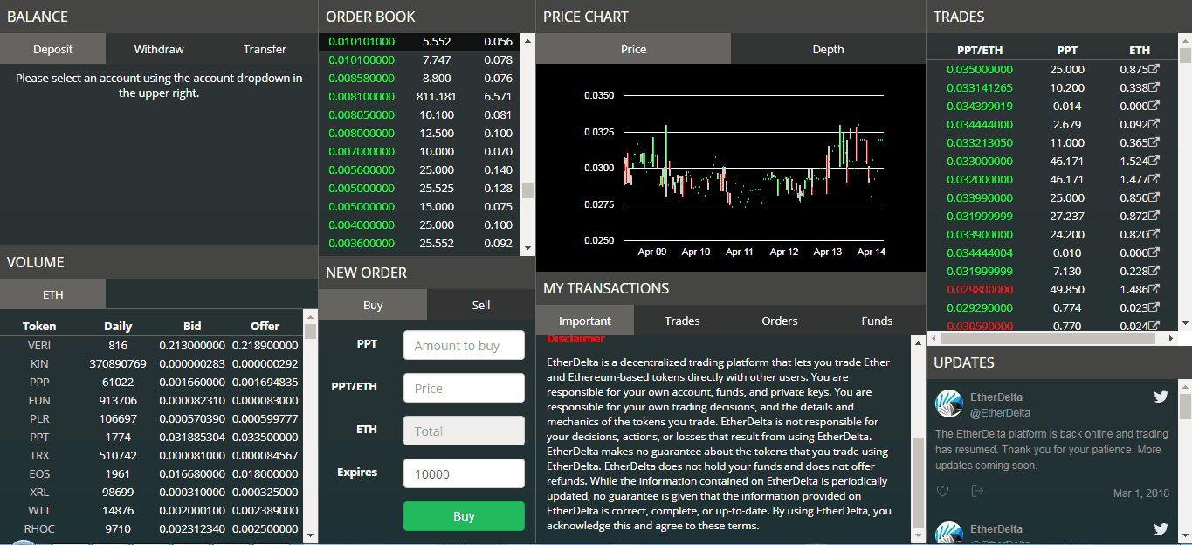The image size is (1192, 545).
Task: Show the Depth chart tab
Action: [x=828, y=49]
